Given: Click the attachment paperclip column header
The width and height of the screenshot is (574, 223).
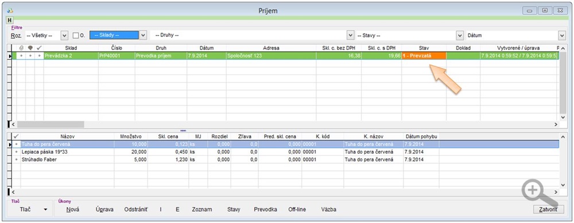Looking at the screenshot, I should 21,48.
